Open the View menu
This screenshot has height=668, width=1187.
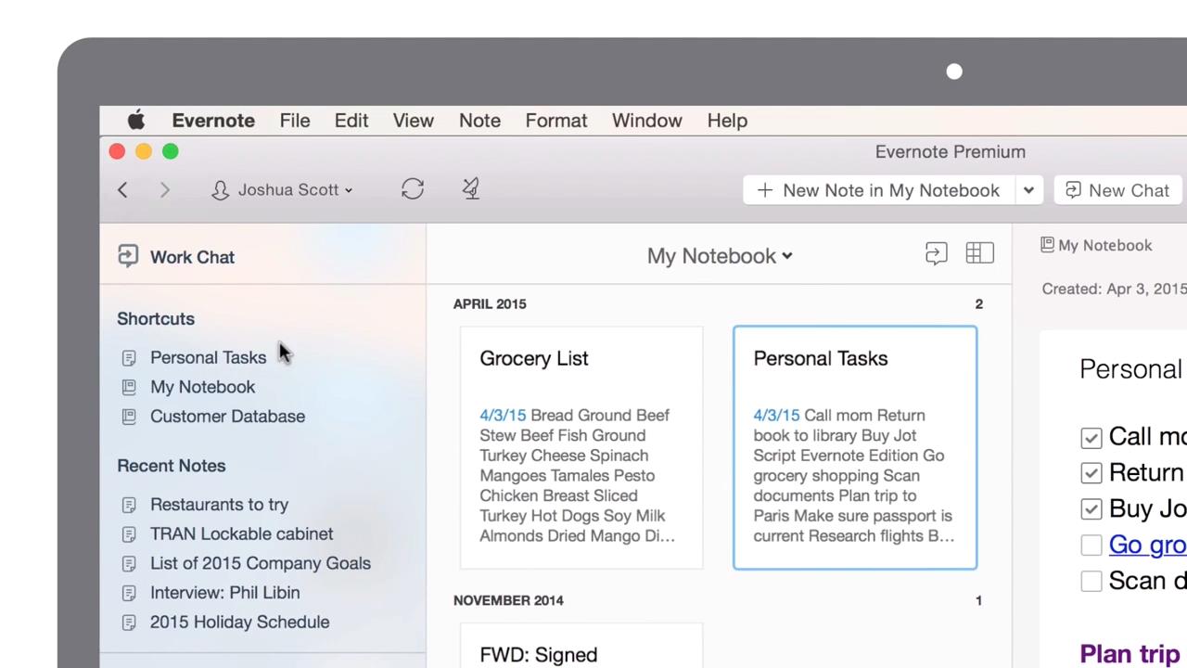point(414,121)
